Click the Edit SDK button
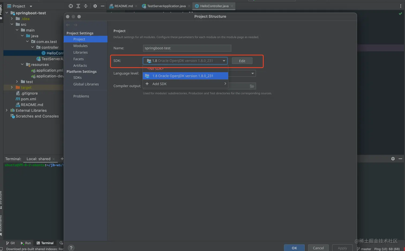Image resolution: width=405 pixels, height=251 pixels. 242,61
